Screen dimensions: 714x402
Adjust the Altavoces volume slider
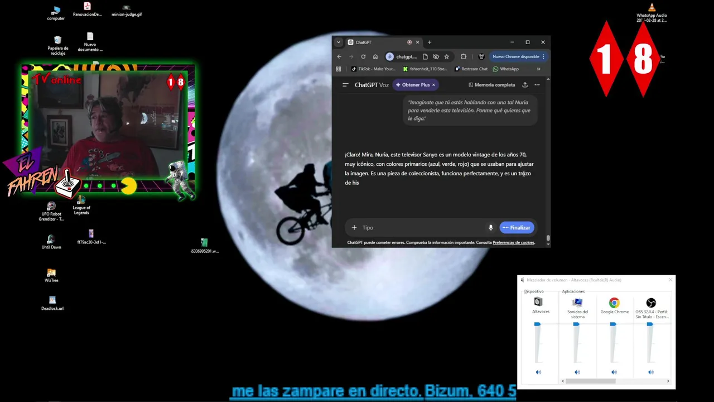click(x=538, y=324)
